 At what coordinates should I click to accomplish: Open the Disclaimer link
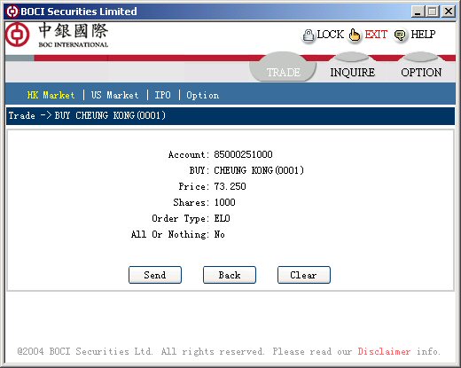point(384,351)
